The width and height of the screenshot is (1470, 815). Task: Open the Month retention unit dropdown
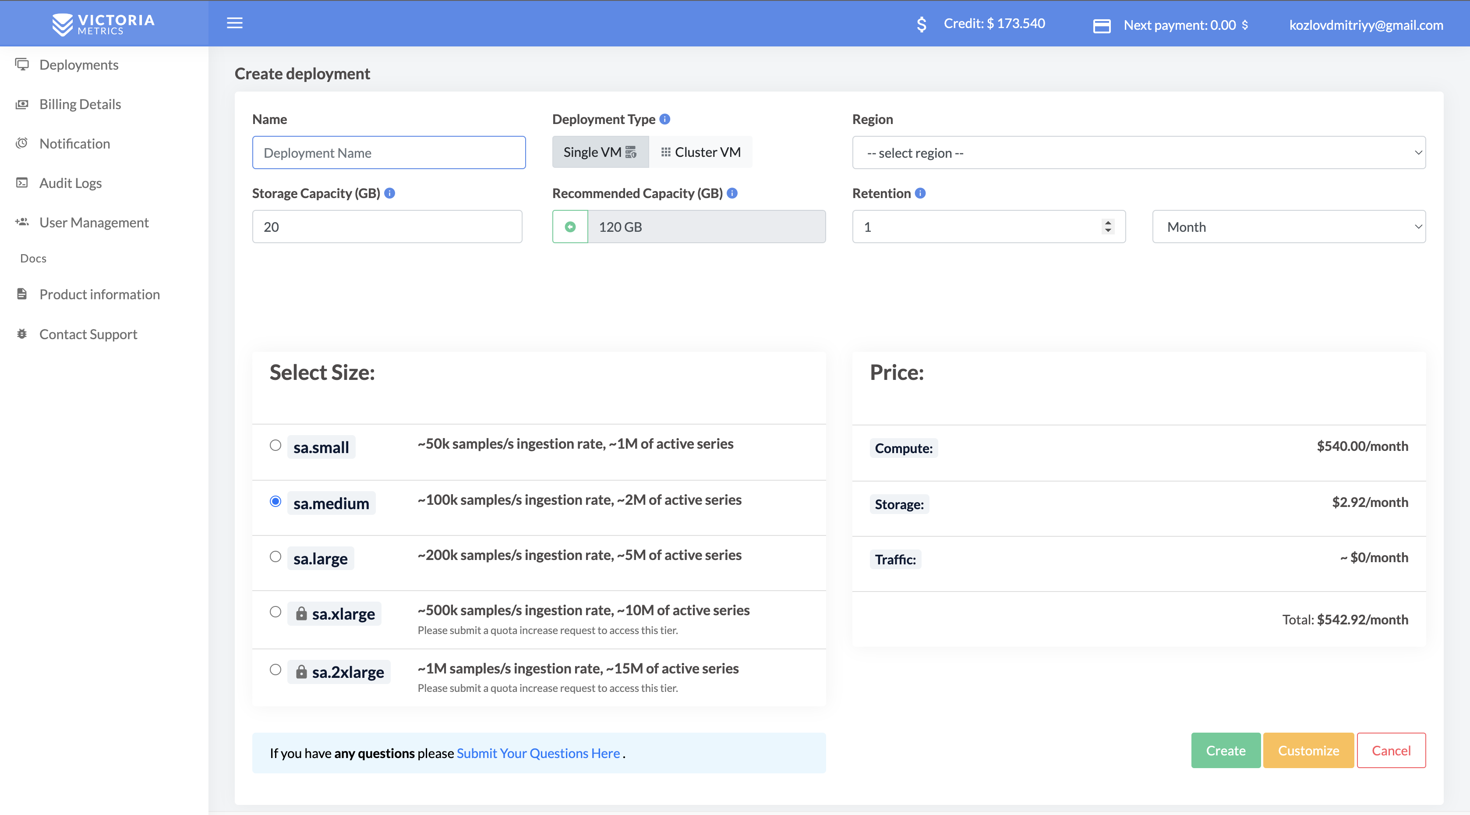(1289, 227)
